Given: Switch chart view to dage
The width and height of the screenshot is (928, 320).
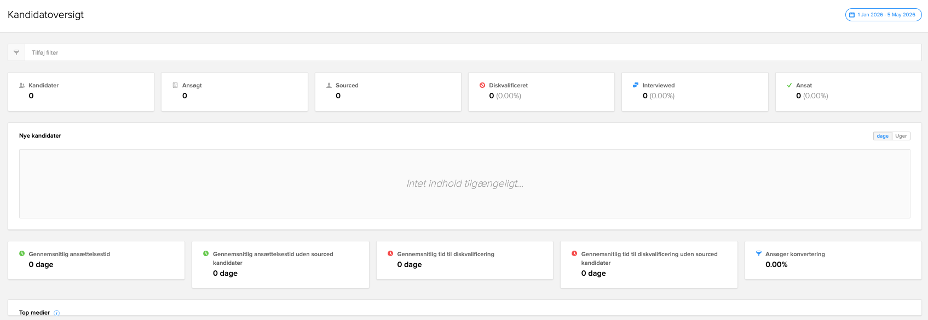Looking at the screenshot, I should coord(883,136).
